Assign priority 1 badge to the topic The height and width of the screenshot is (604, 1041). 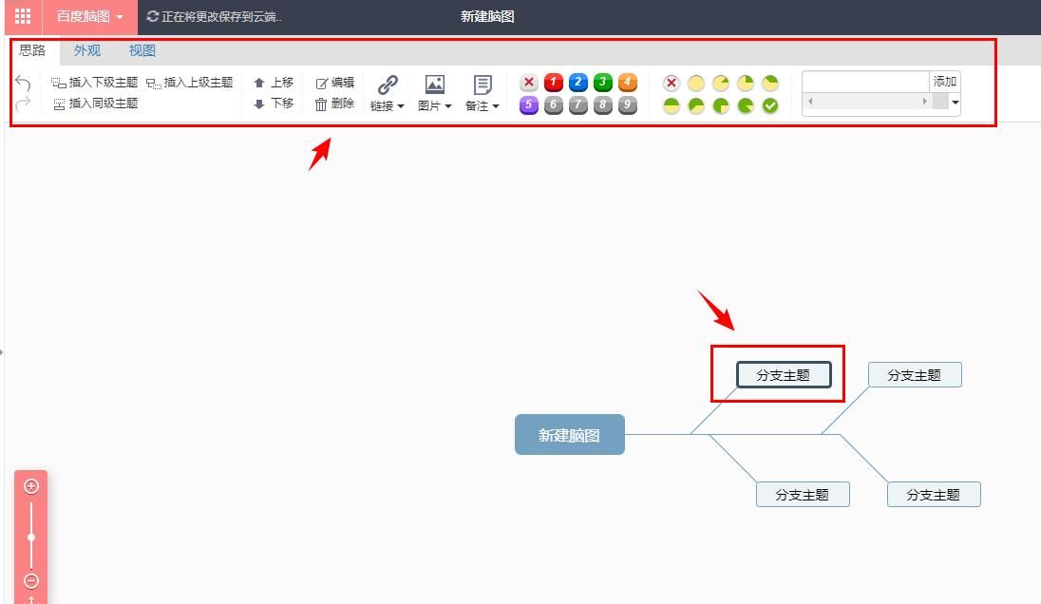point(553,83)
